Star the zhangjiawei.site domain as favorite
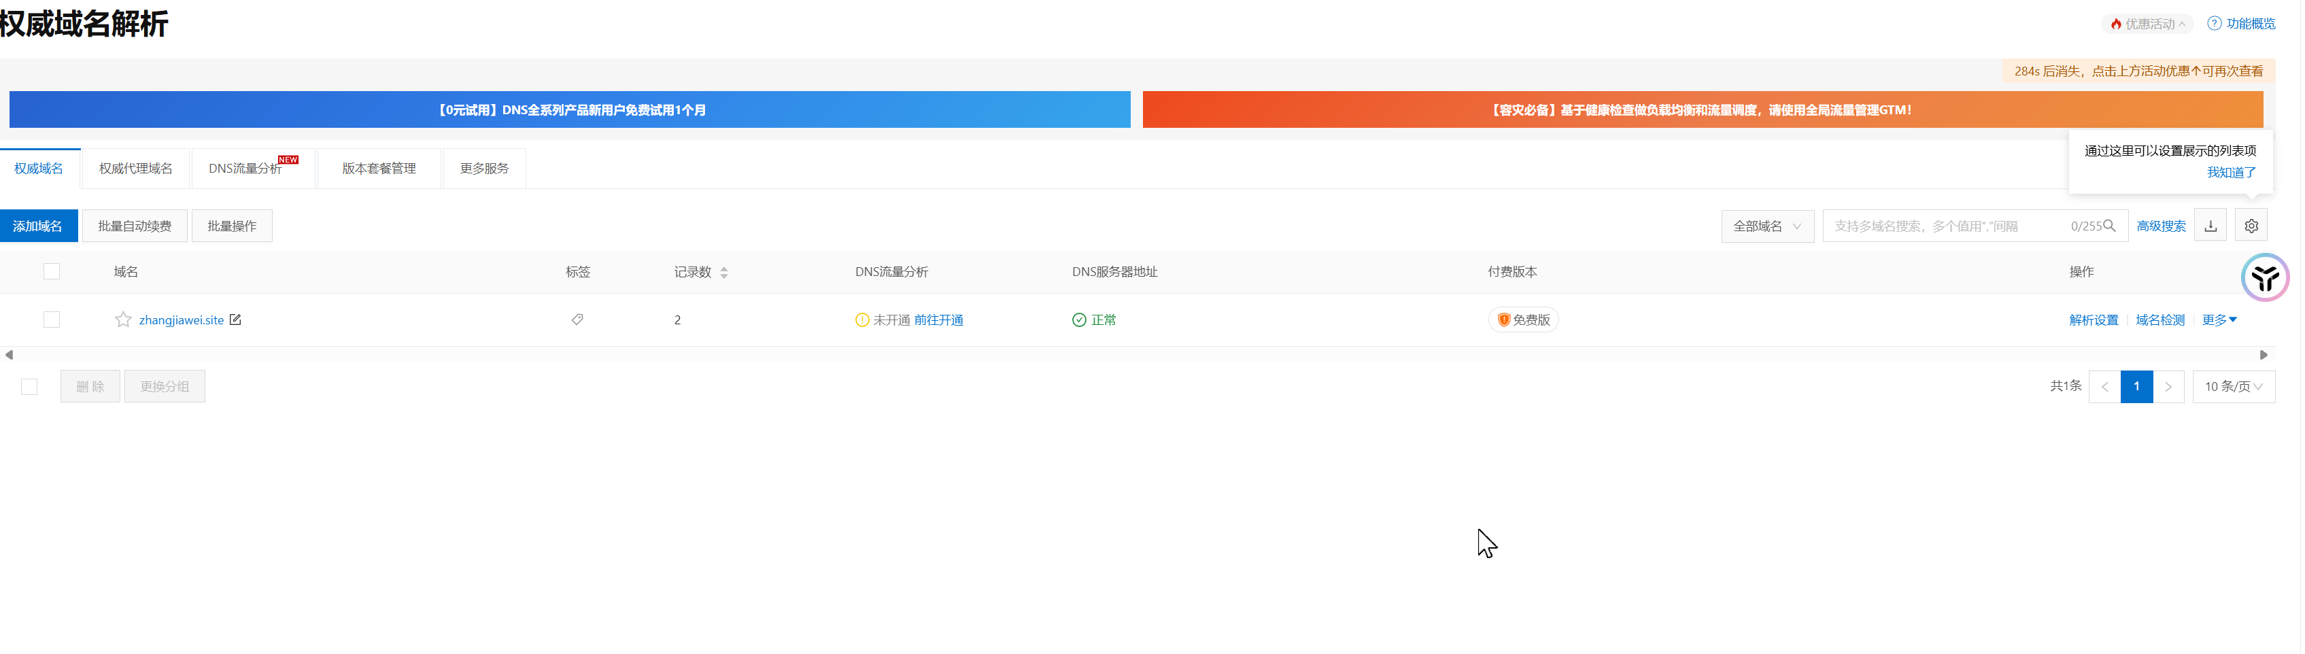 tap(122, 320)
